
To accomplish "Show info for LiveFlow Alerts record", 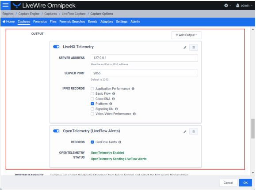I will [x=120, y=142].
